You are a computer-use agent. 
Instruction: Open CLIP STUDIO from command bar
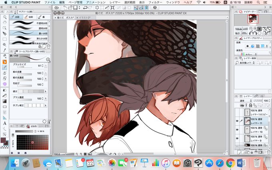[x=57, y=8]
